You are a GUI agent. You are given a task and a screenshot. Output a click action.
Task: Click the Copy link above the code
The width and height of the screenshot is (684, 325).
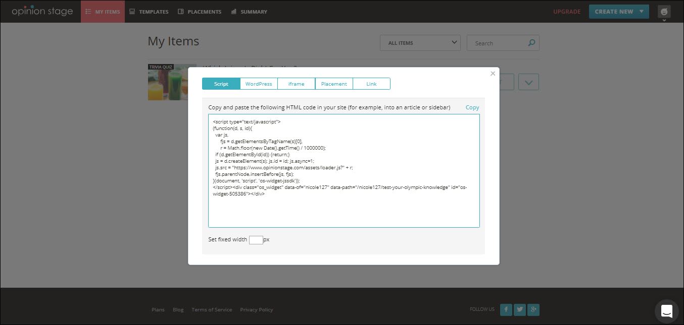click(x=472, y=107)
